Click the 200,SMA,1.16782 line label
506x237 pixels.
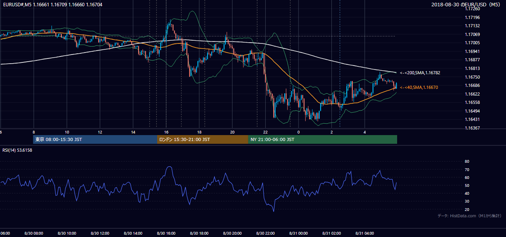coord(420,73)
